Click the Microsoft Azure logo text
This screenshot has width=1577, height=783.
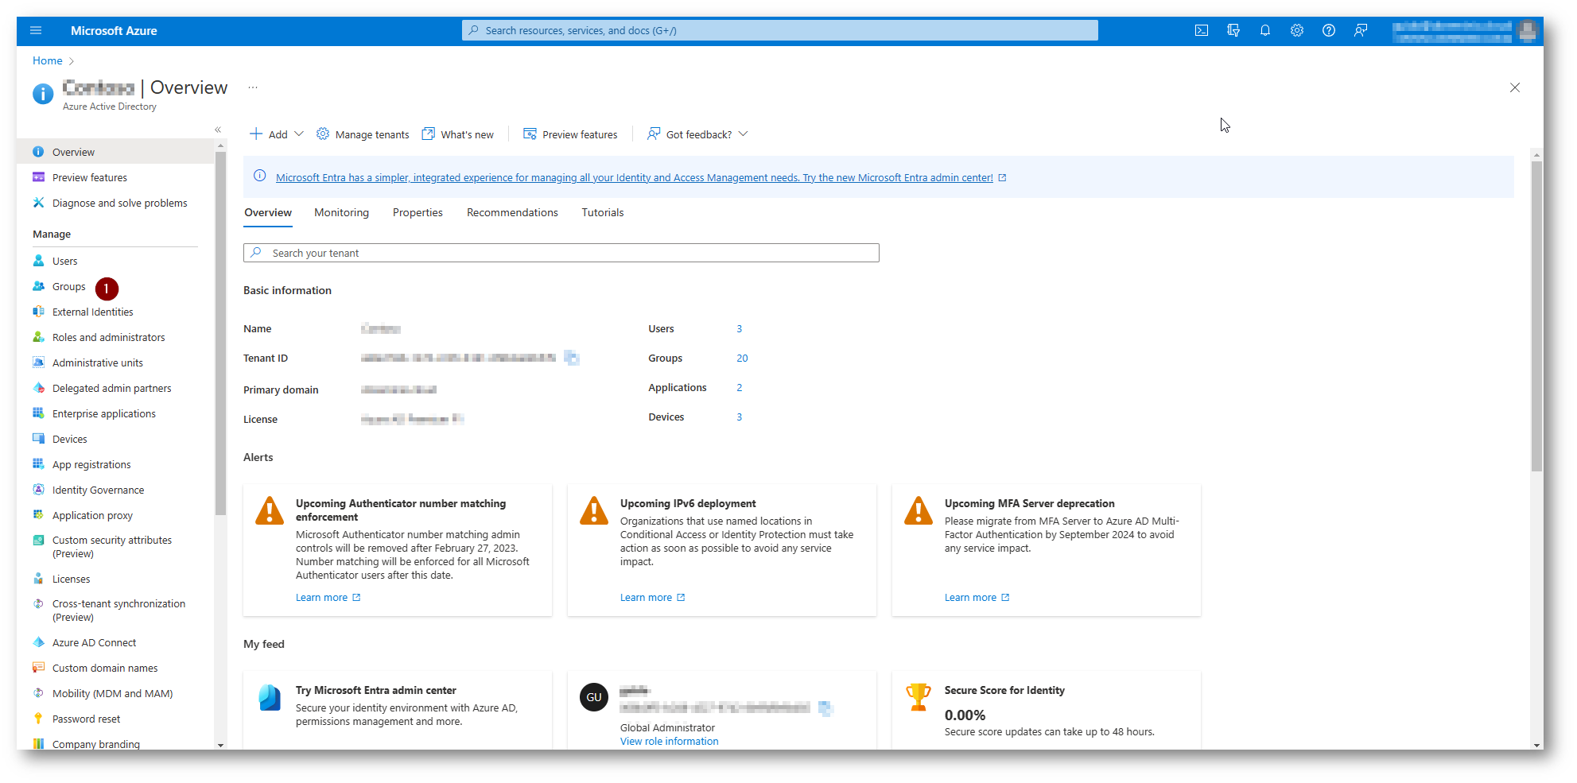point(114,31)
